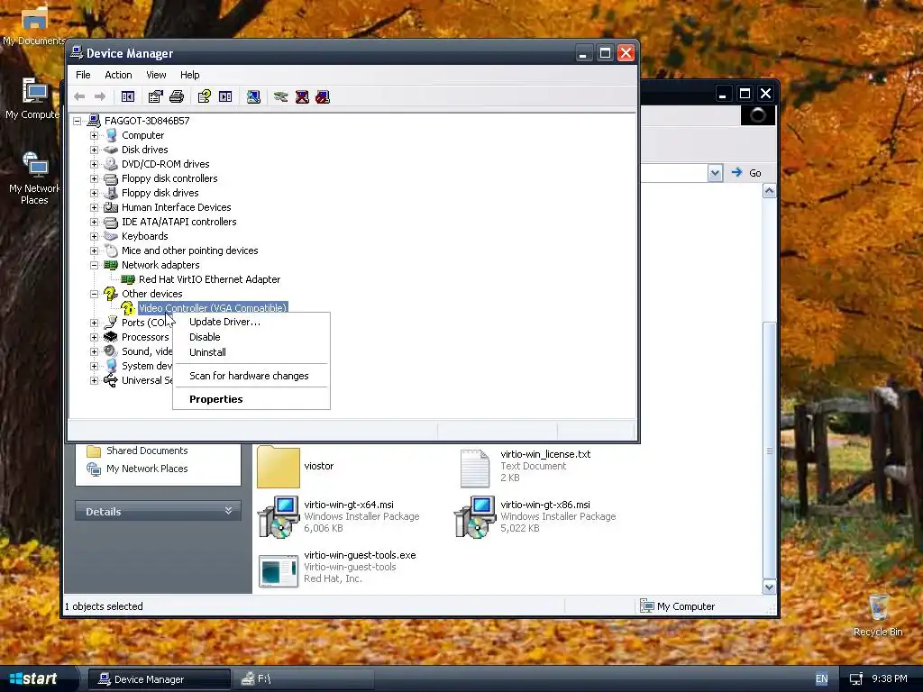The width and height of the screenshot is (923, 692).
Task: Select the DVD/CD-ROM drives icon
Action: coord(111,164)
